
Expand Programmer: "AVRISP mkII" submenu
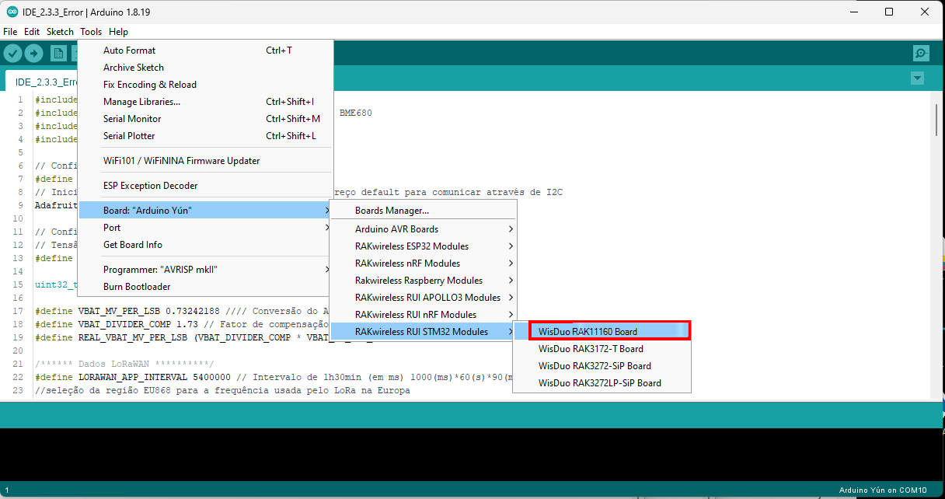point(206,270)
